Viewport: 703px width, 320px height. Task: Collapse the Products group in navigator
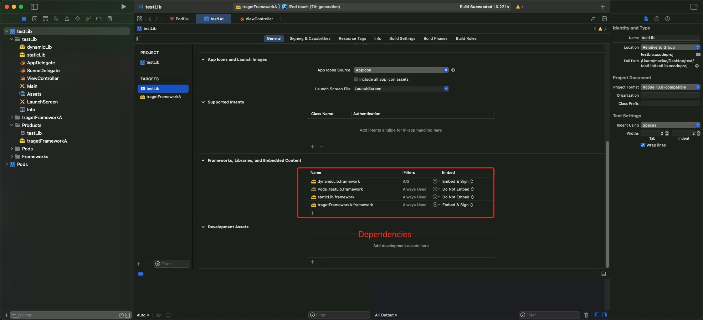click(x=12, y=125)
